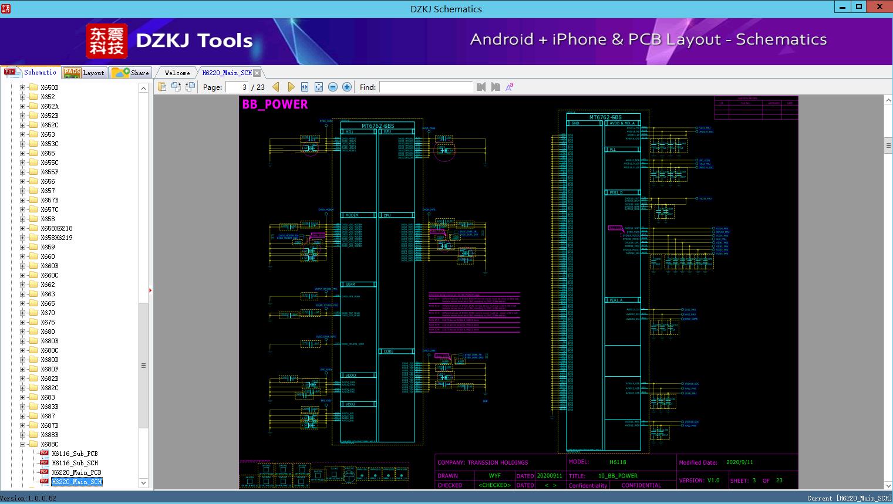This screenshot has height=504, width=893.
Task: Click the find previous icon
Action: pos(481,87)
